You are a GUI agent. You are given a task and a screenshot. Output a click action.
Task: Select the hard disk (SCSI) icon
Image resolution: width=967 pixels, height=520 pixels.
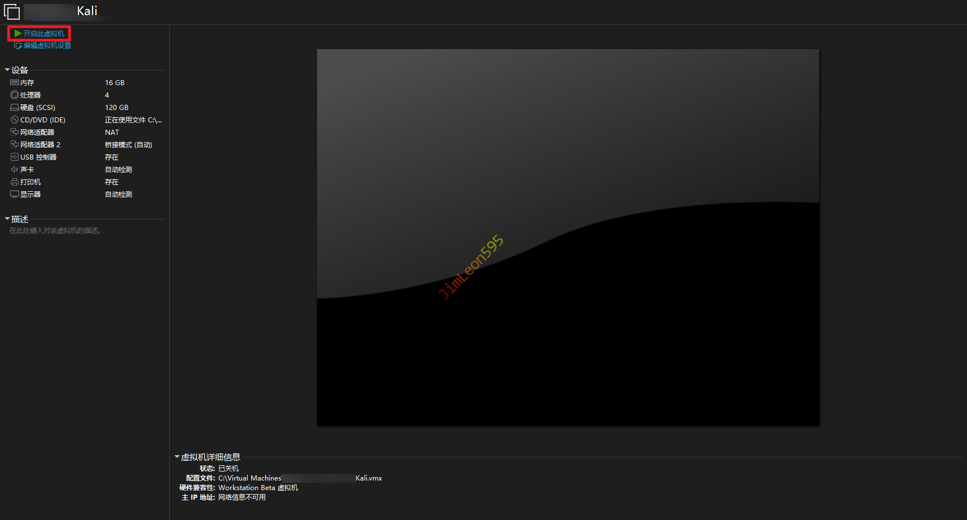(x=15, y=108)
